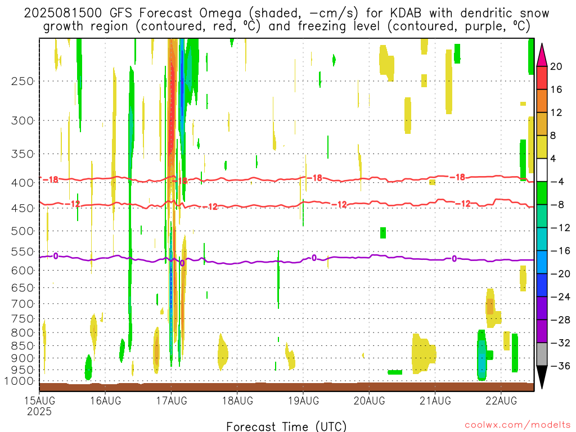Click the 600 pressure level label

tap(22, 271)
